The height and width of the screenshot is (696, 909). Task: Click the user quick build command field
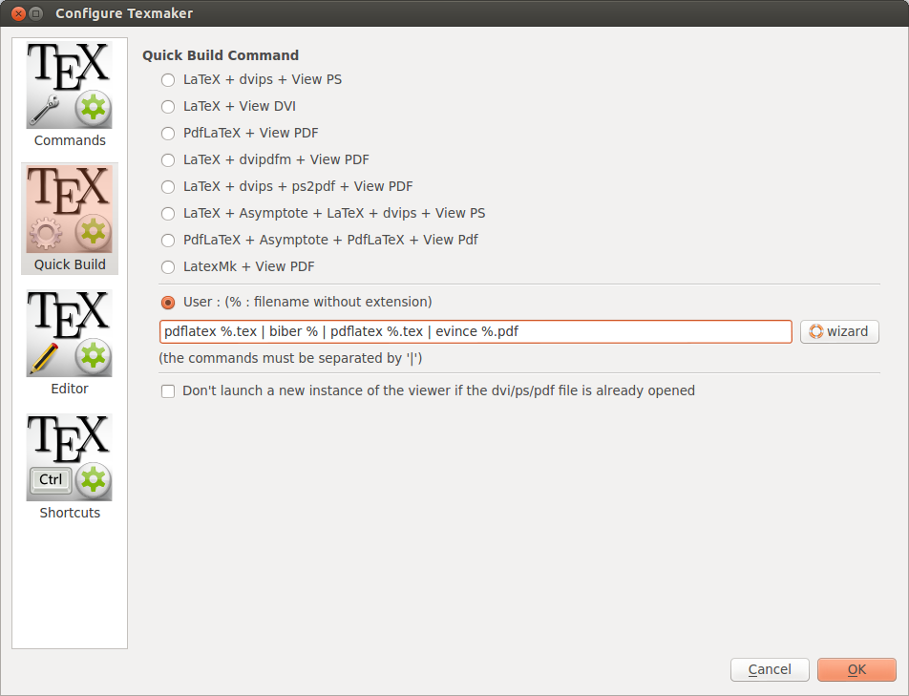click(x=475, y=331)
